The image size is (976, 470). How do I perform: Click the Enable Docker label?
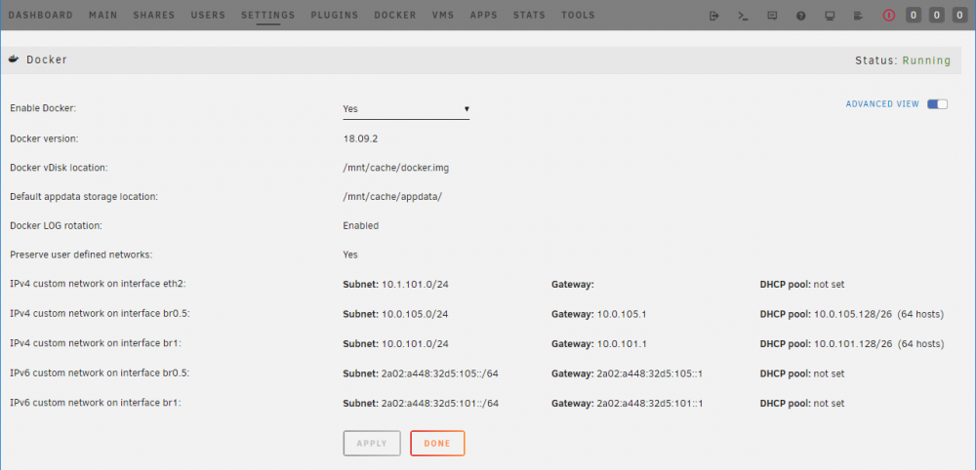pyautogui.click(x=43, y=108)
